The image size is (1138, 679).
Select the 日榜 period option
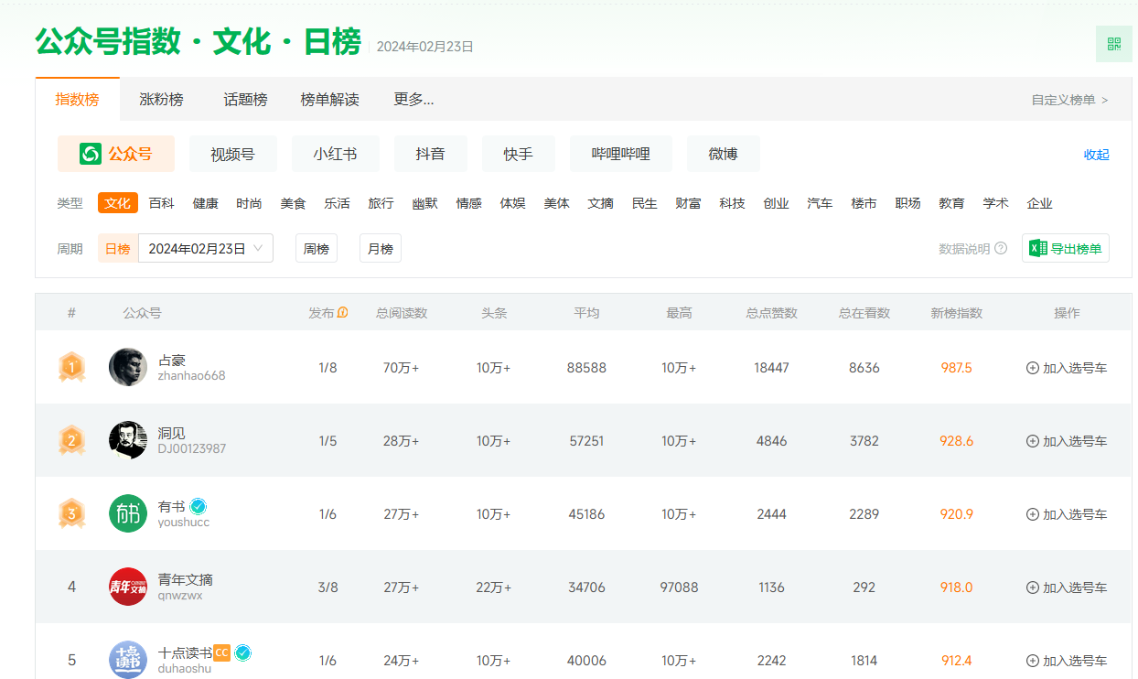pos(118,248)
